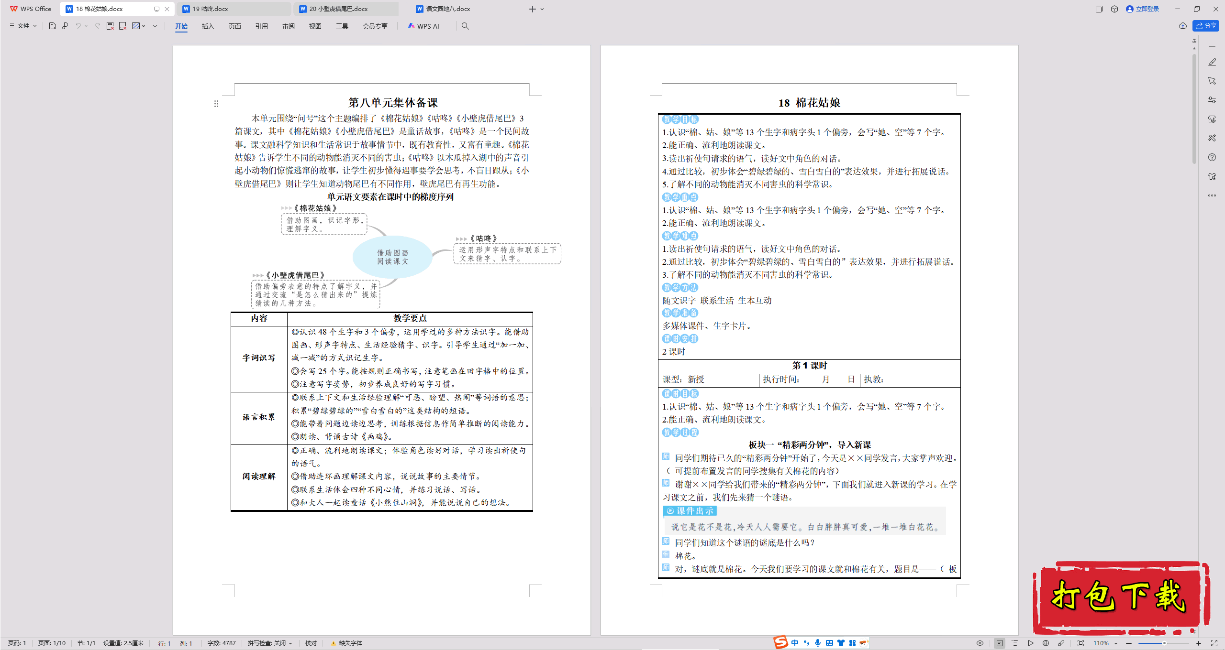Click the help question mark icon in sidebar

click(x=1212, y=157)
